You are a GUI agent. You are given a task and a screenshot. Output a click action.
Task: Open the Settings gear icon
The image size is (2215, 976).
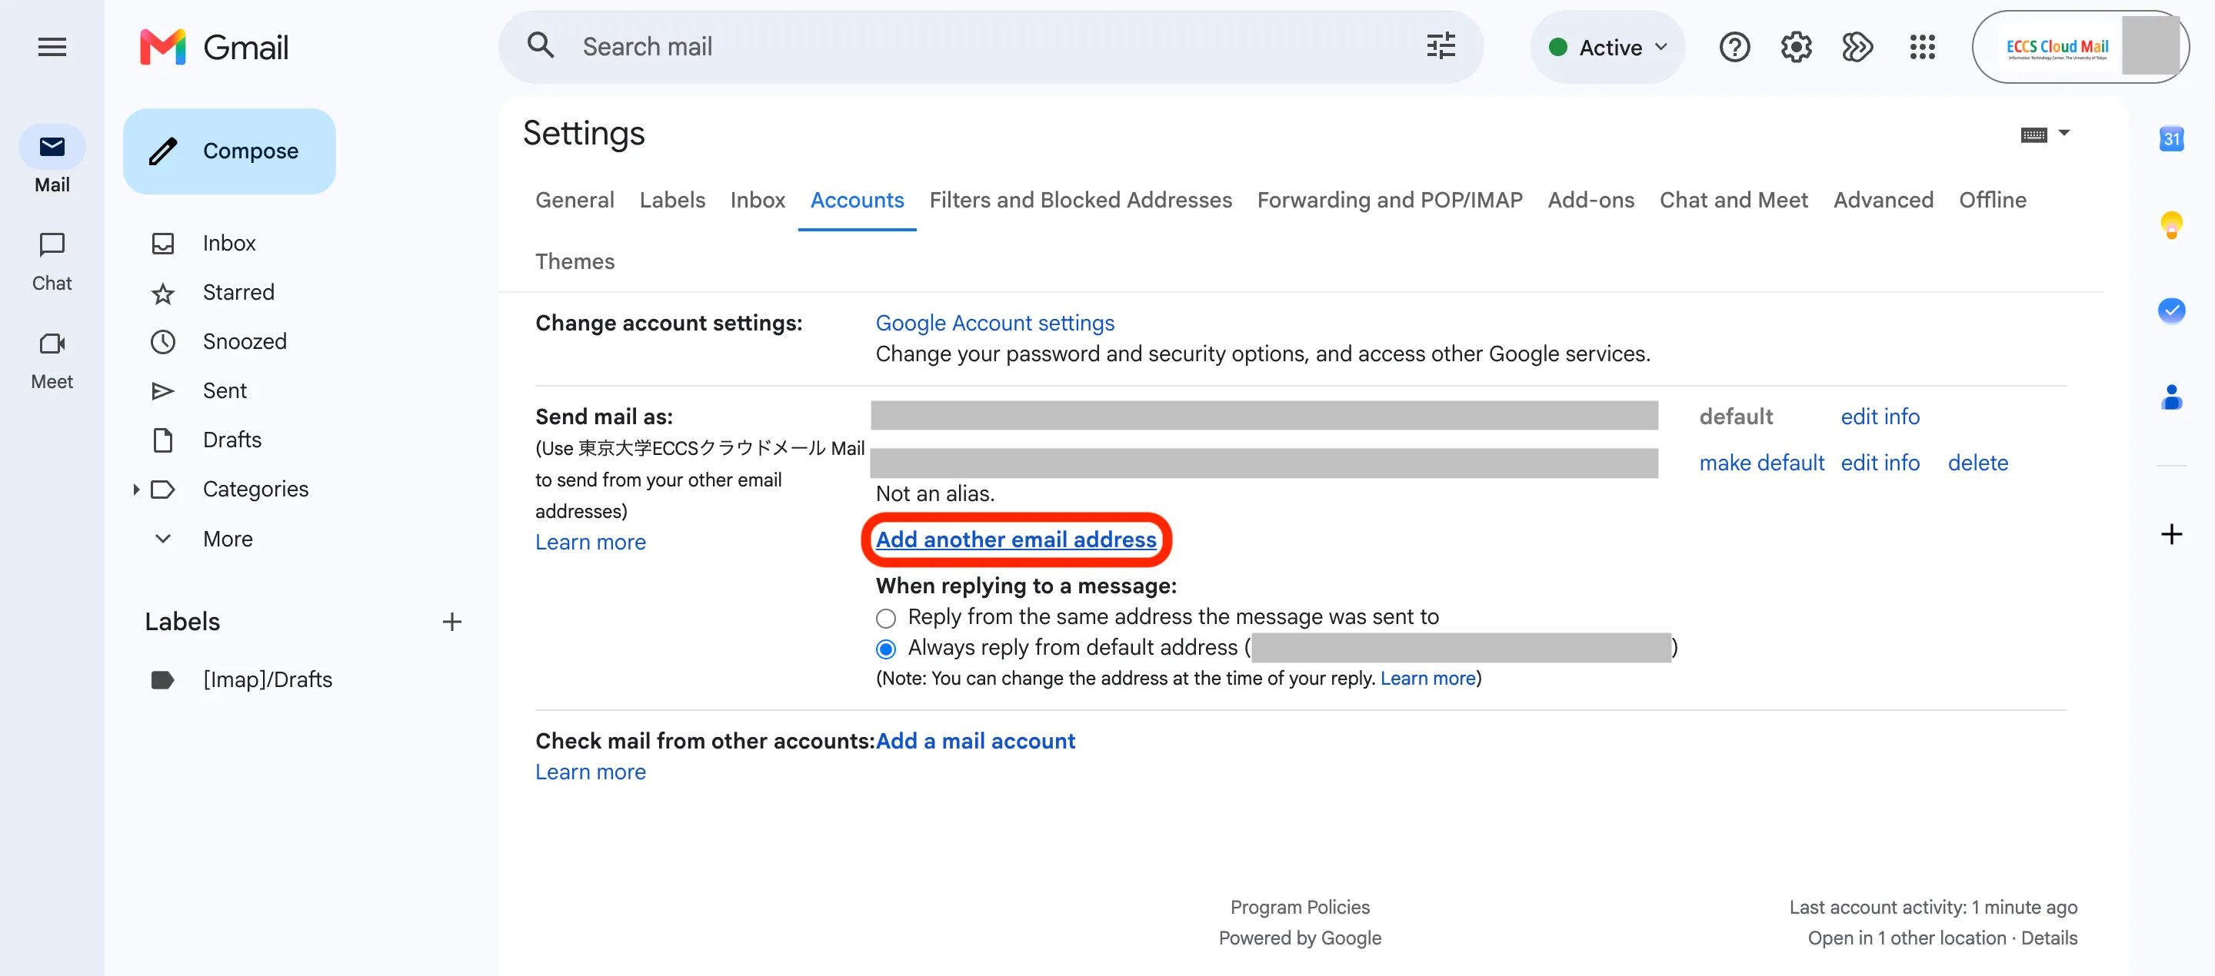click(1795, 47)
